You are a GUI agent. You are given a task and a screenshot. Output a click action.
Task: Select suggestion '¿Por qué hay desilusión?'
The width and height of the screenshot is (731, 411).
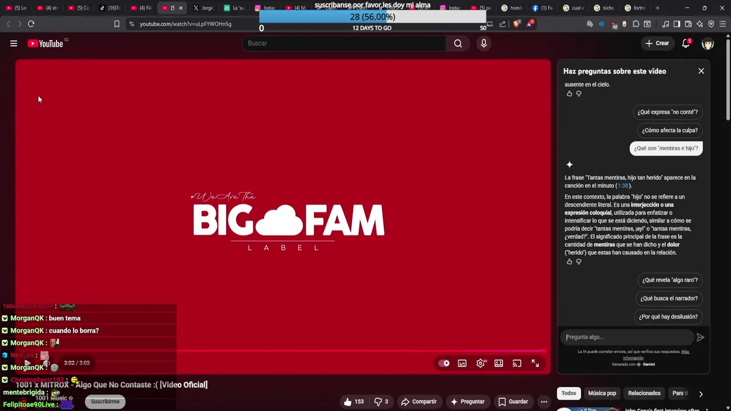pyautogui.click(x=668, y=317)
